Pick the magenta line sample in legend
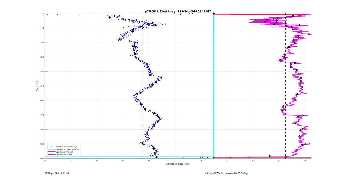 [51, 154]
